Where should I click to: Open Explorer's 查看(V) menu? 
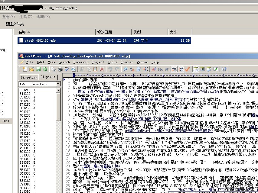[8, 17]
